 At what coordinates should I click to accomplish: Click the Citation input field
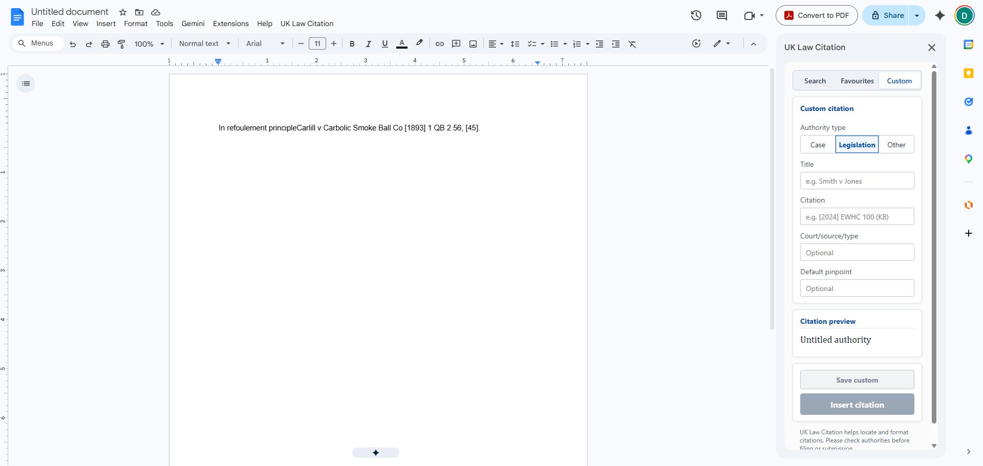[x=857, y=217]
